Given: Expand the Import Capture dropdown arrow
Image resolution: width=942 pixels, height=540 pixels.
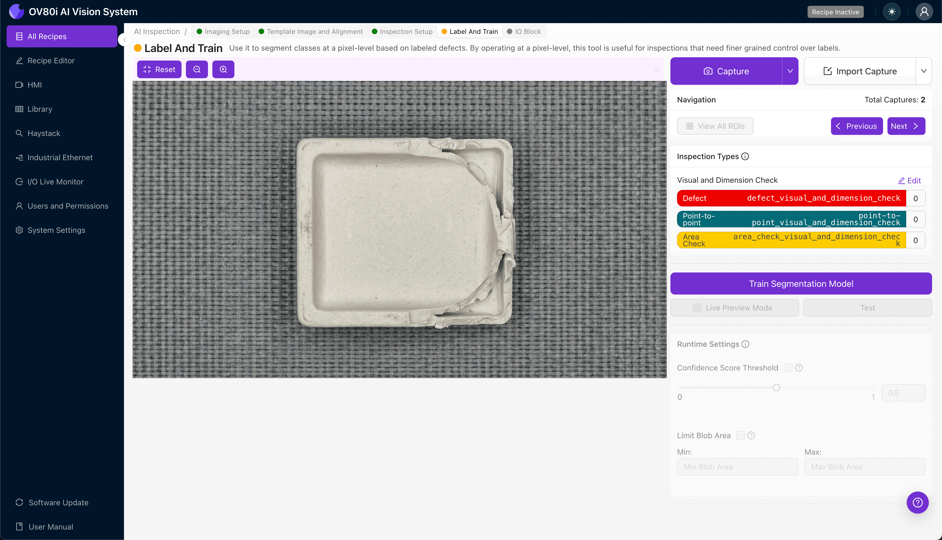Looking at the screenshot, I should [x=924, y=71].
